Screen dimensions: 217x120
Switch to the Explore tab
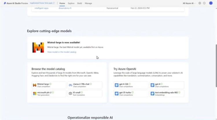(x=71, y=3)
